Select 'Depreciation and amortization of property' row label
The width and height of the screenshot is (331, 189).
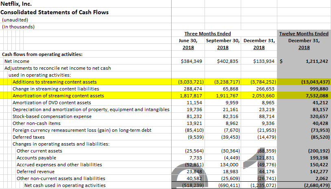pos(91,110)
